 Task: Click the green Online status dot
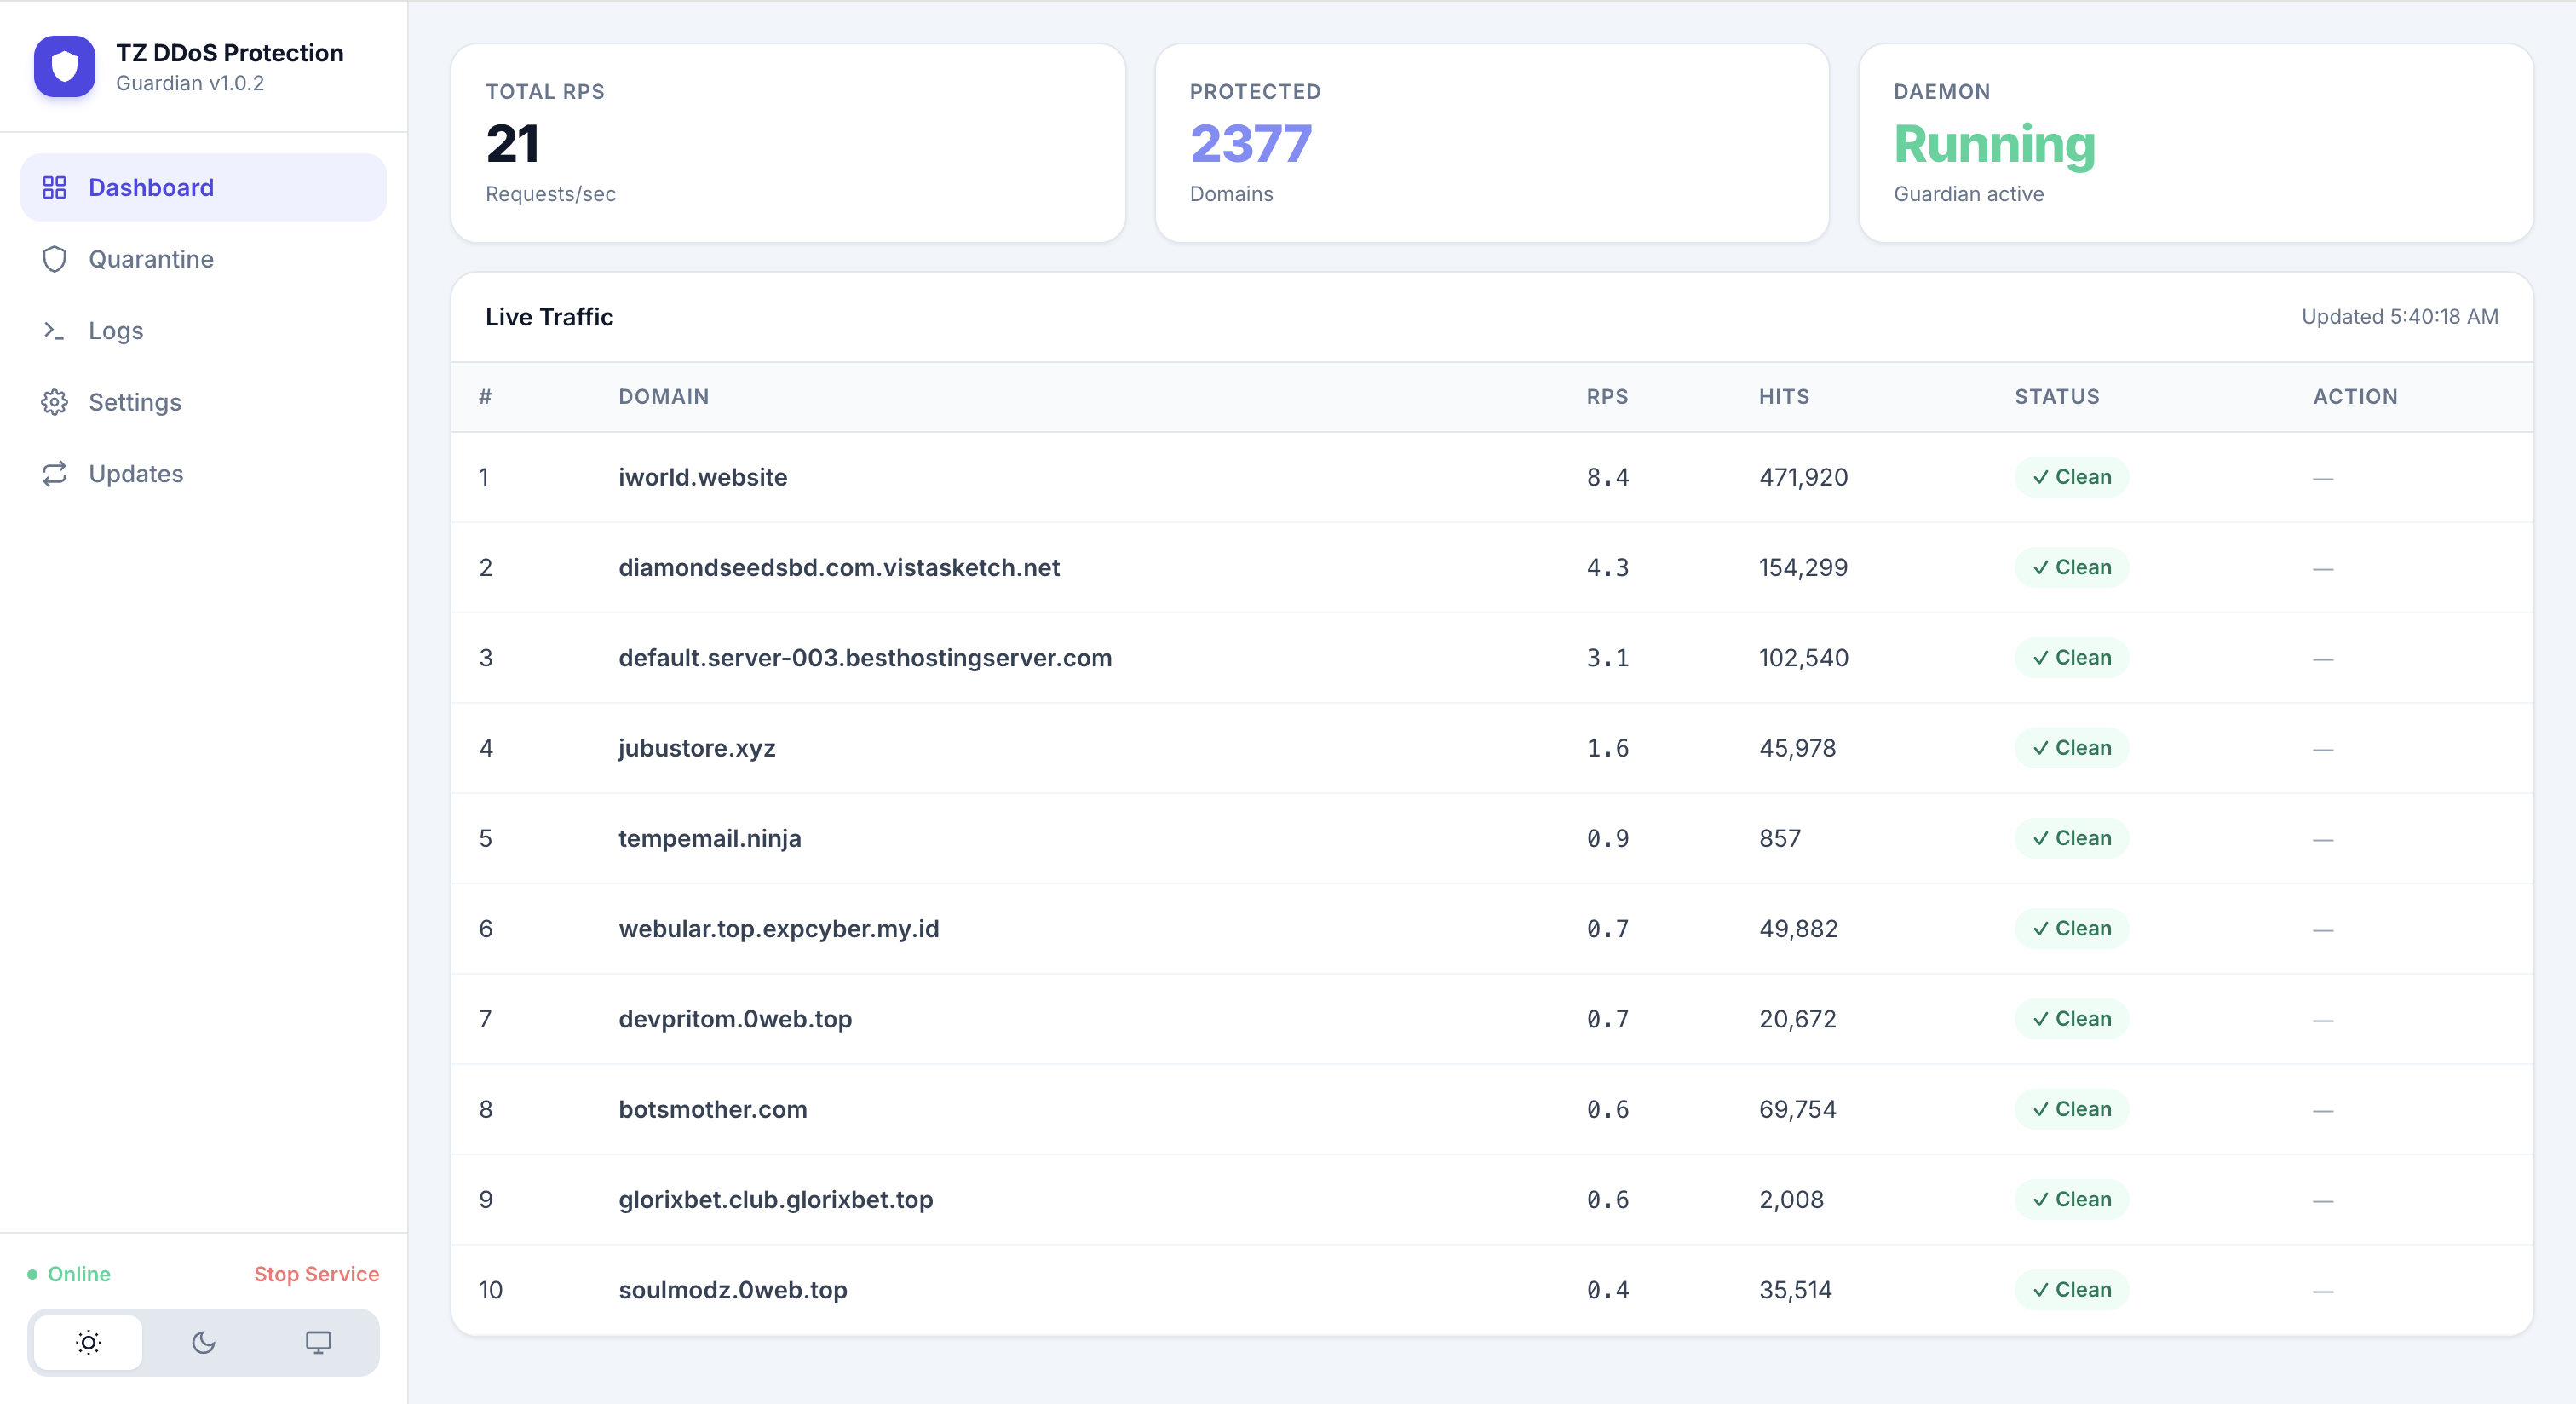click(x=33, y=1274)
